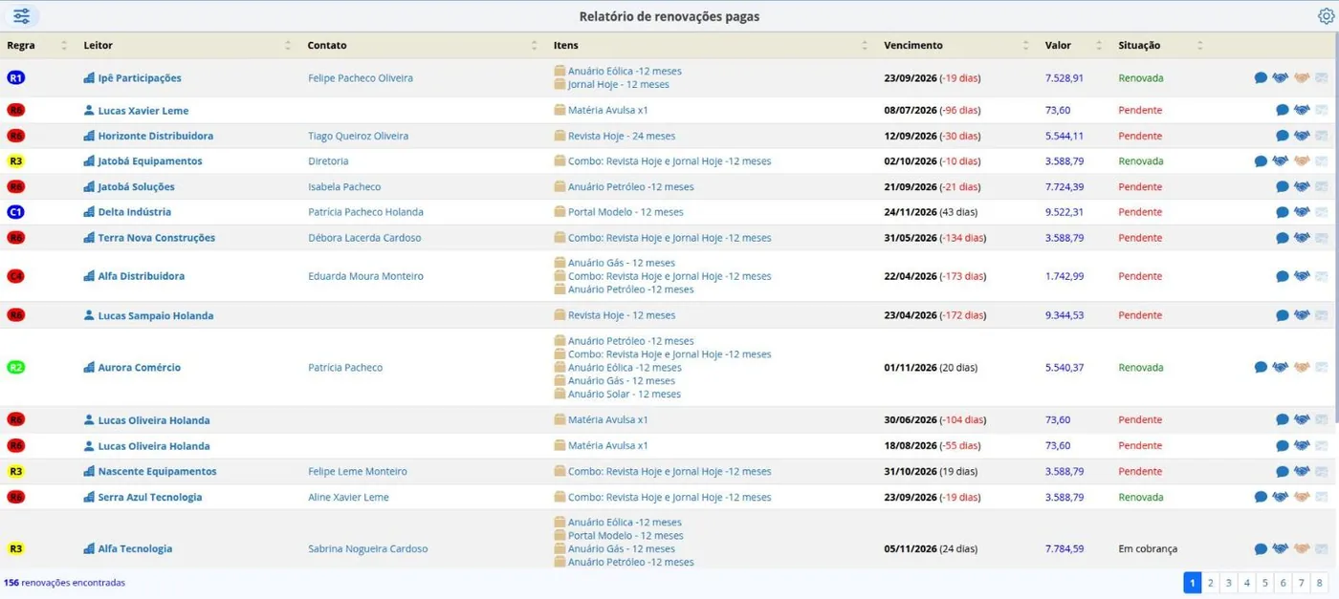The height and width of the screenshot is (599, 1339).
Task: Click envelope icon in Terra Nova Construções row
Action: coord(1321,238)
